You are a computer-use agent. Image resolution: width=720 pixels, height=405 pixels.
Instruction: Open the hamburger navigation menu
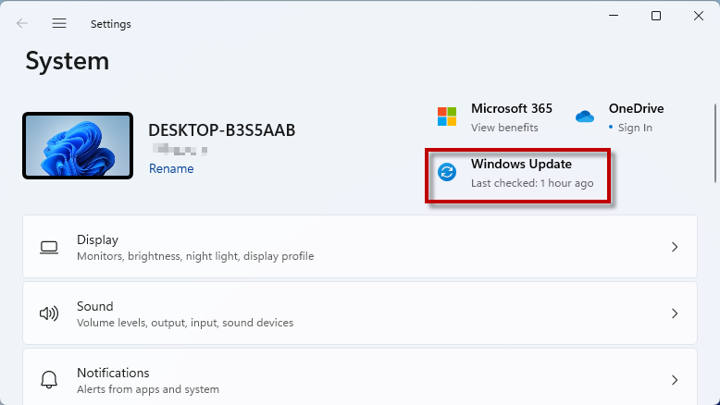(x=59, y=23)
